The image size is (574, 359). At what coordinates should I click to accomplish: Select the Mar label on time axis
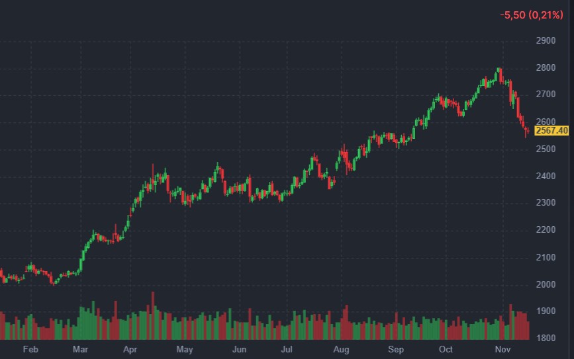(81, 349)
